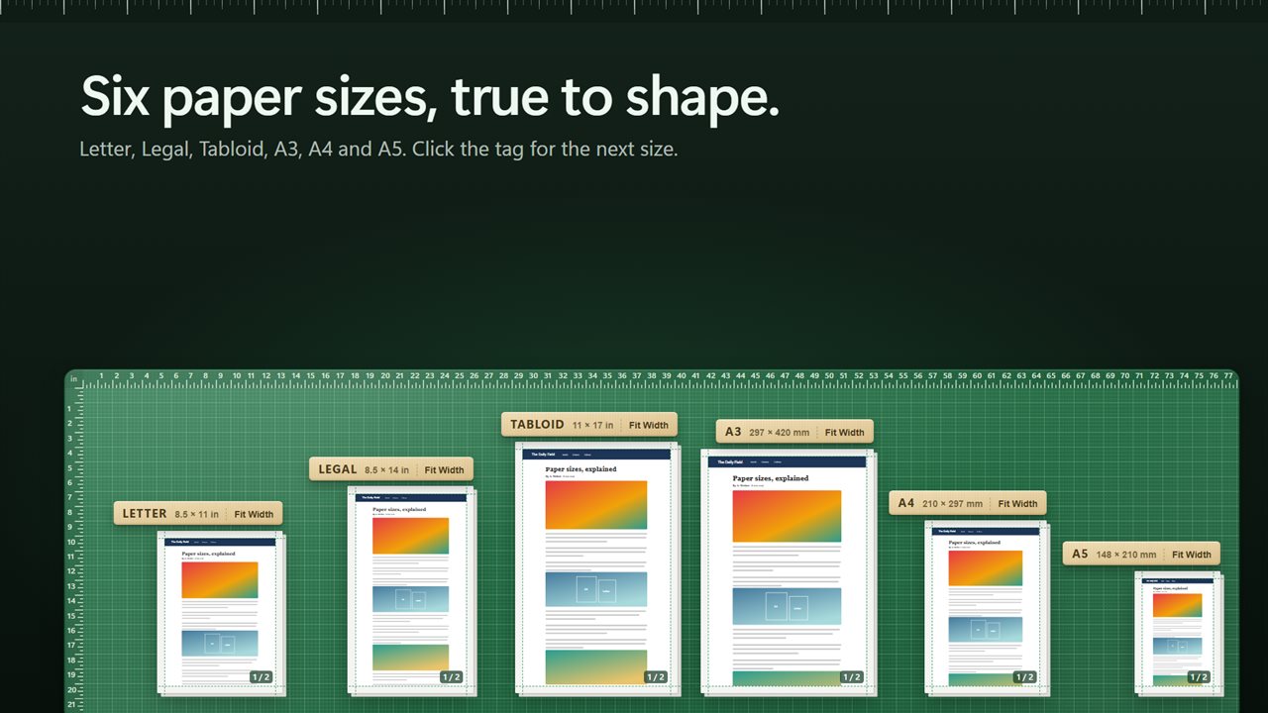Toggle Fit Width on the A3 tag
The image size is (1268, 713).
pyautogui.click(x=845, y=432)
